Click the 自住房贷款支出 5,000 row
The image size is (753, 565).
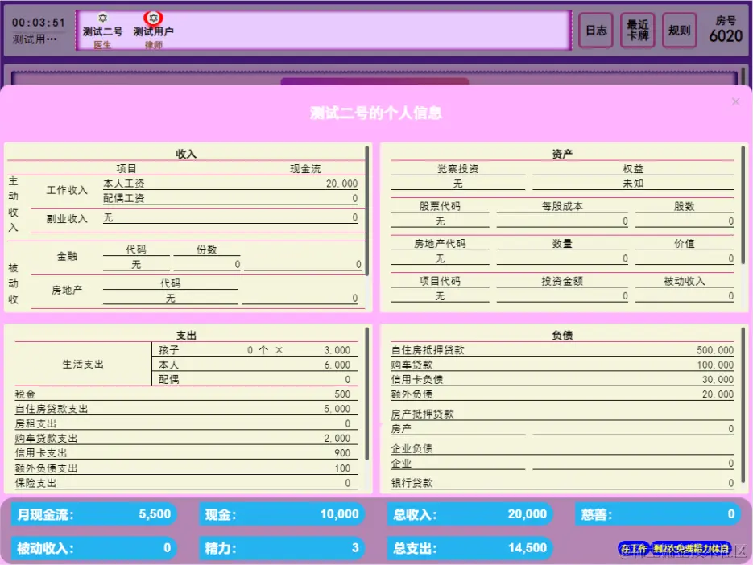point(186,409)
